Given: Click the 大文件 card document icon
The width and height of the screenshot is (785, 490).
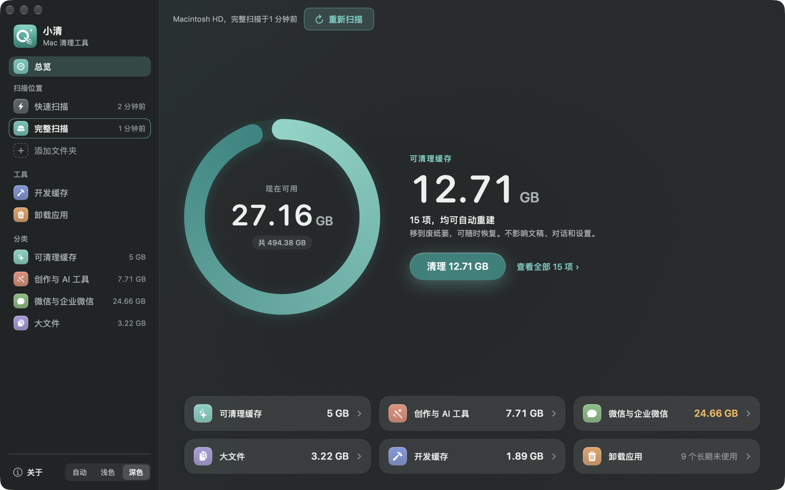Looking at the screenshot, I should coord(203,457).
